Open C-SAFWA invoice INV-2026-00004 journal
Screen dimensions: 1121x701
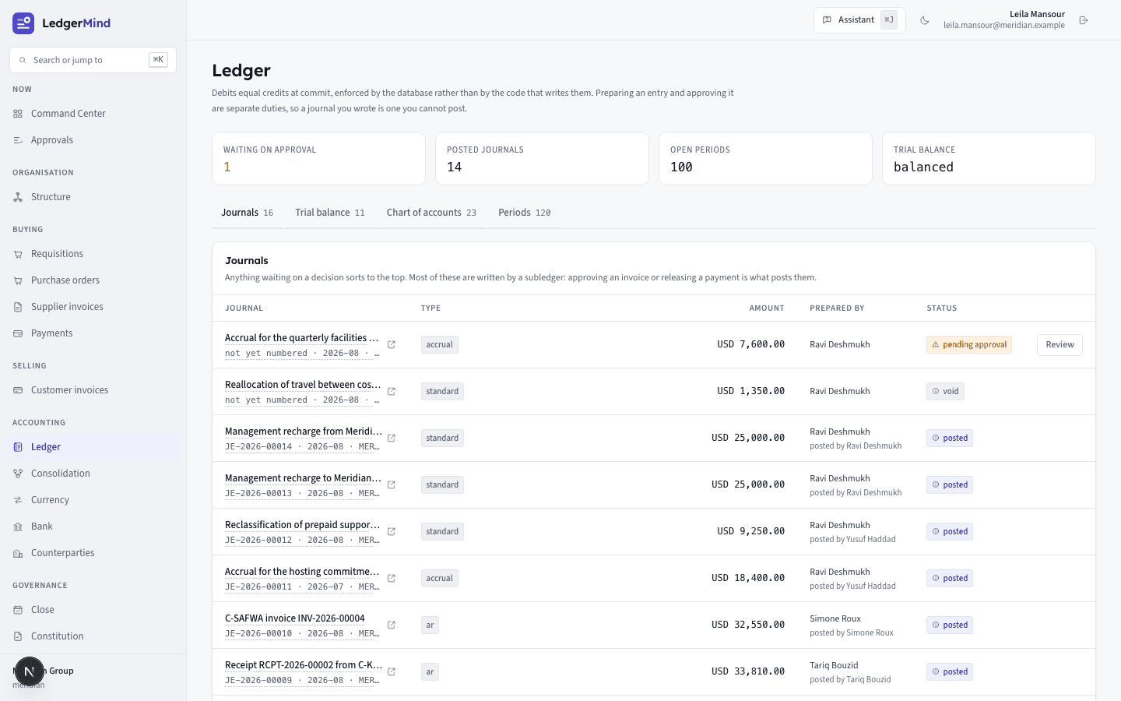coord(295,618)
